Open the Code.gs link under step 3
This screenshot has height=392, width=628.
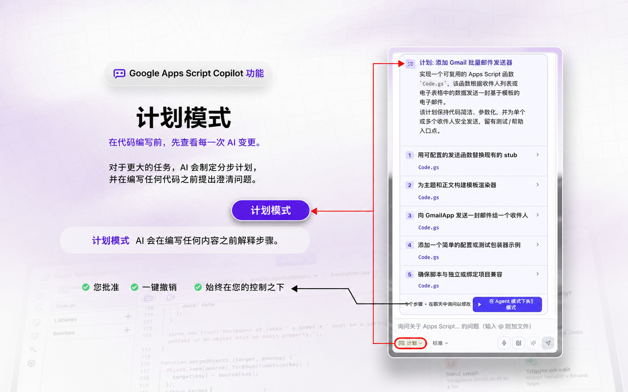click(428, 228)
